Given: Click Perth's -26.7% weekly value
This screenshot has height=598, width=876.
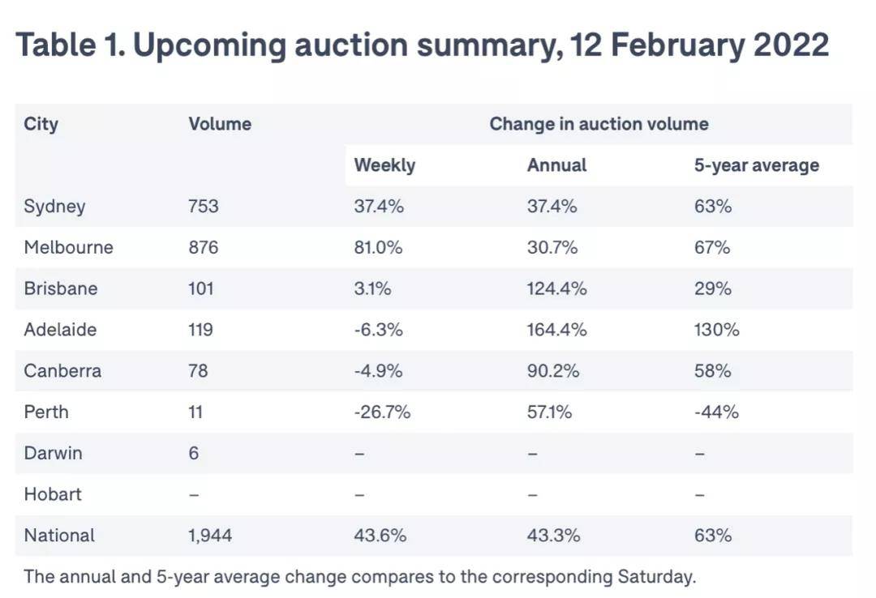Looking at the screenshot, I should click(382, 412).
